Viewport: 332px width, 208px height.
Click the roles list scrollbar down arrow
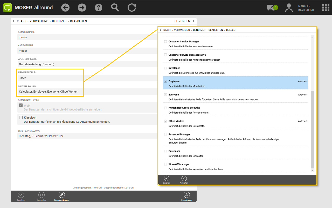(312, 170)
